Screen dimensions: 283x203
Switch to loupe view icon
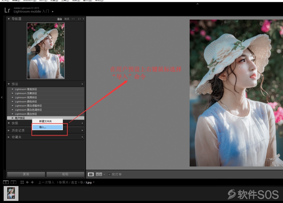click(91, 174)
